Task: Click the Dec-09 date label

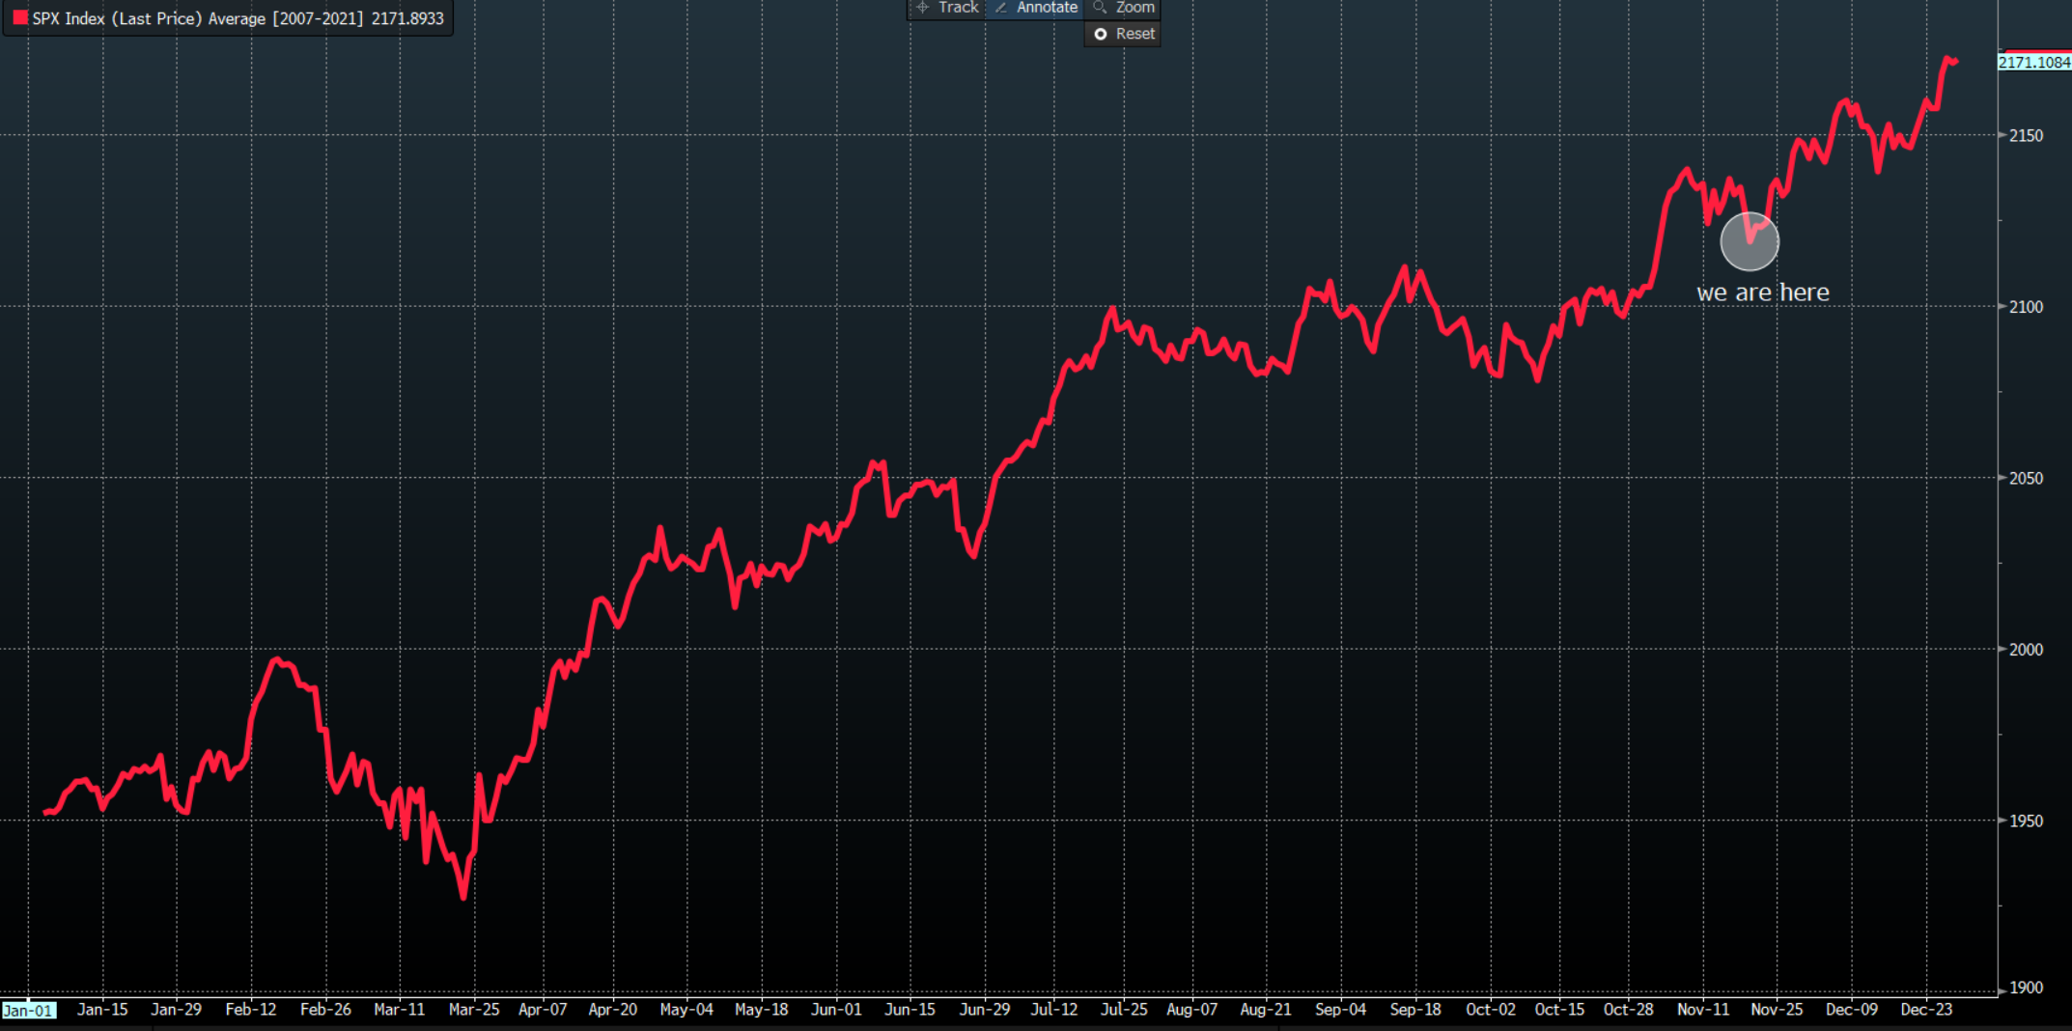Action: tap(1852, 1009)
